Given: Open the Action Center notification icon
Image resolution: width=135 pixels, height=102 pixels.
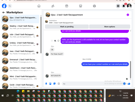Looking at the screenshot, I should click(131, 95).
